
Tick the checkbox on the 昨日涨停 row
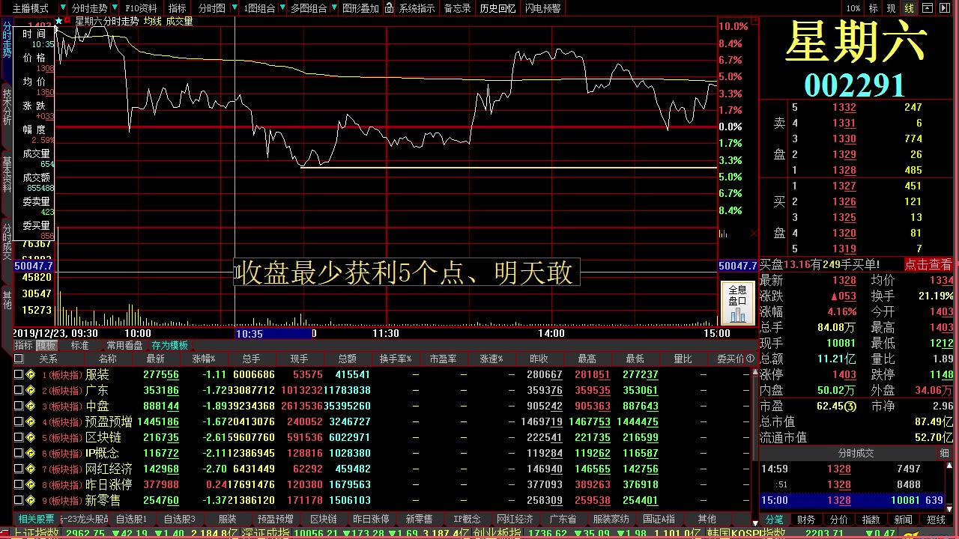19,484
